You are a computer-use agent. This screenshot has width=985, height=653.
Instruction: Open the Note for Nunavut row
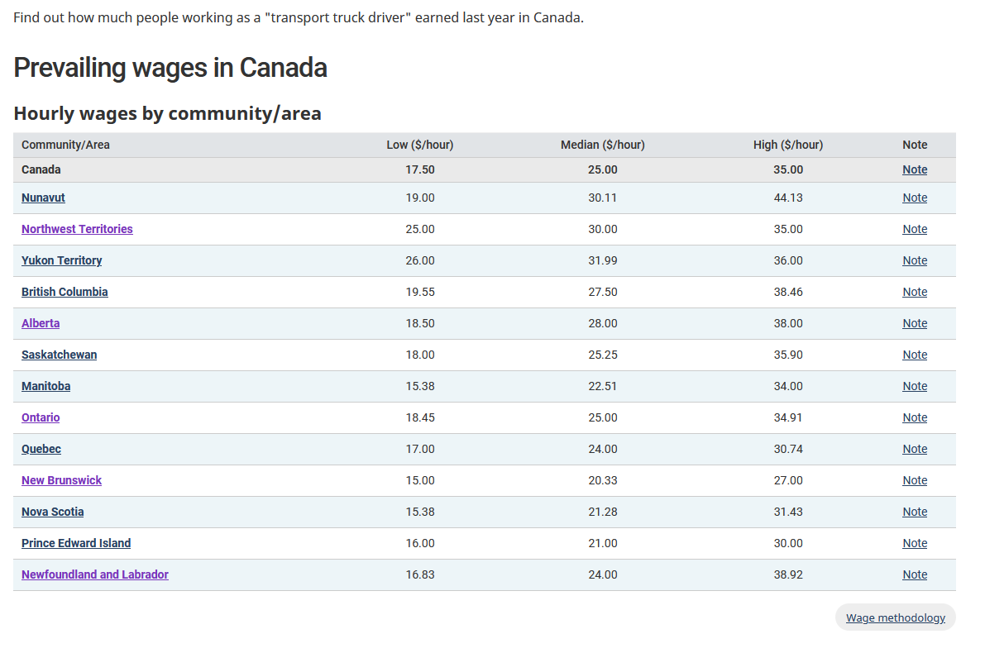tap(915, 198)
